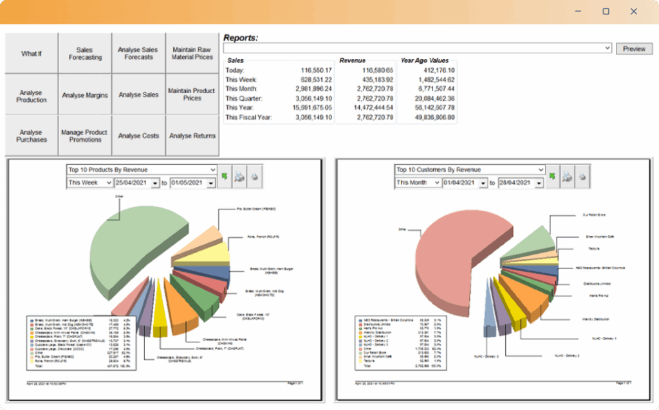Maximize the application window
Image resolution: width=659 pixels, height=410 pixels.
(x=606, y=12)
